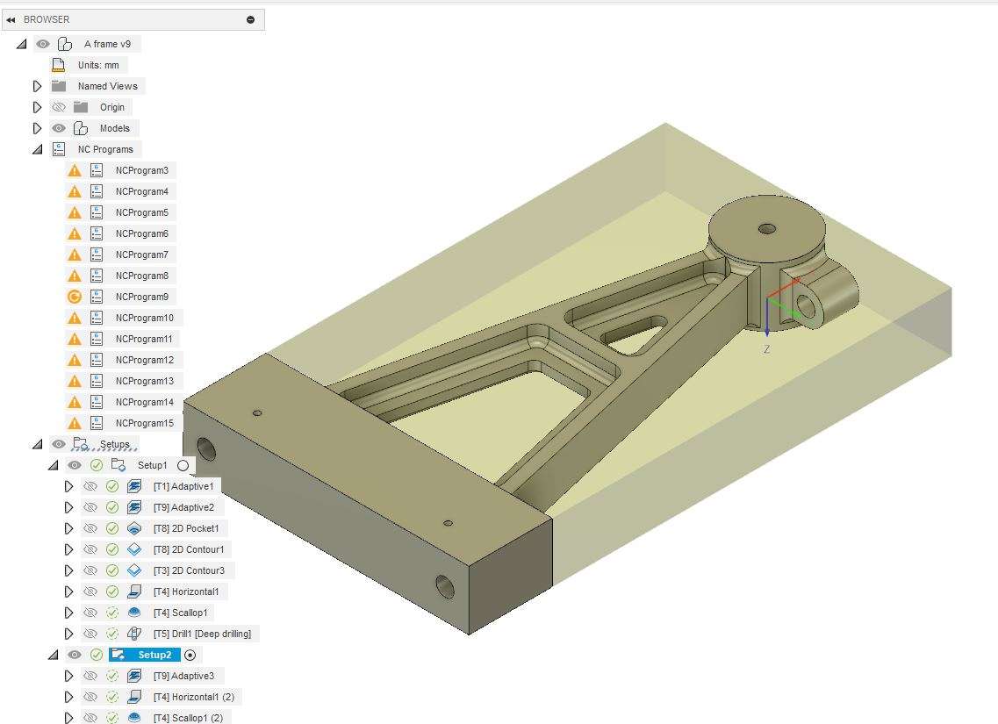This screenshot has width=998, height=724.
Task: Collapse the NC Programs node
Action: (38, 149)
